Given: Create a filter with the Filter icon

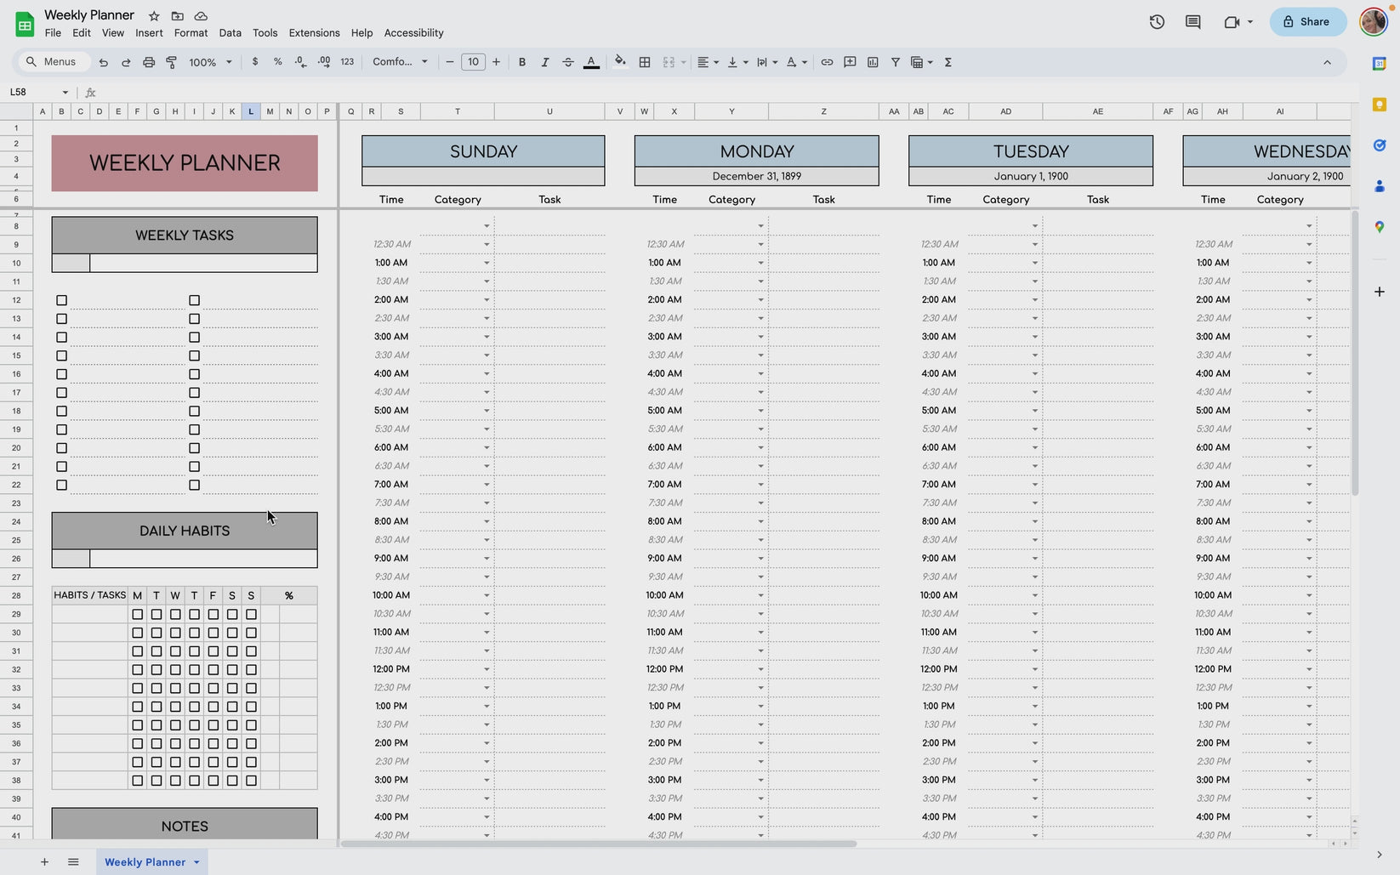Looking at the screenshot, I should click(x=896, y=62).
